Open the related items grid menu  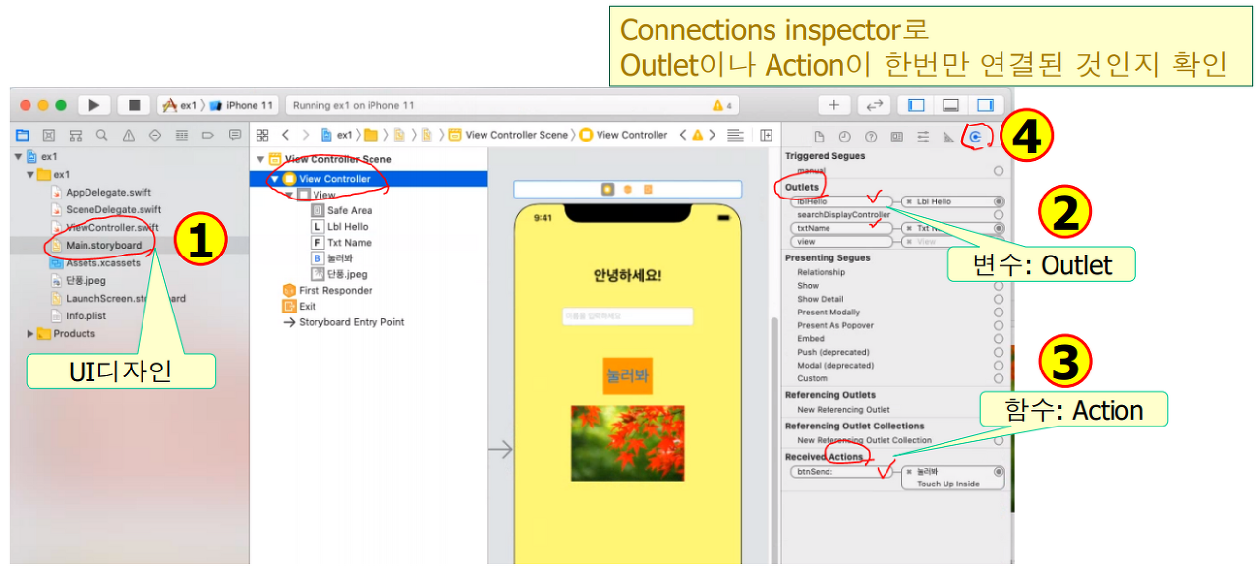pyautogui.click(x=262, y=135)
